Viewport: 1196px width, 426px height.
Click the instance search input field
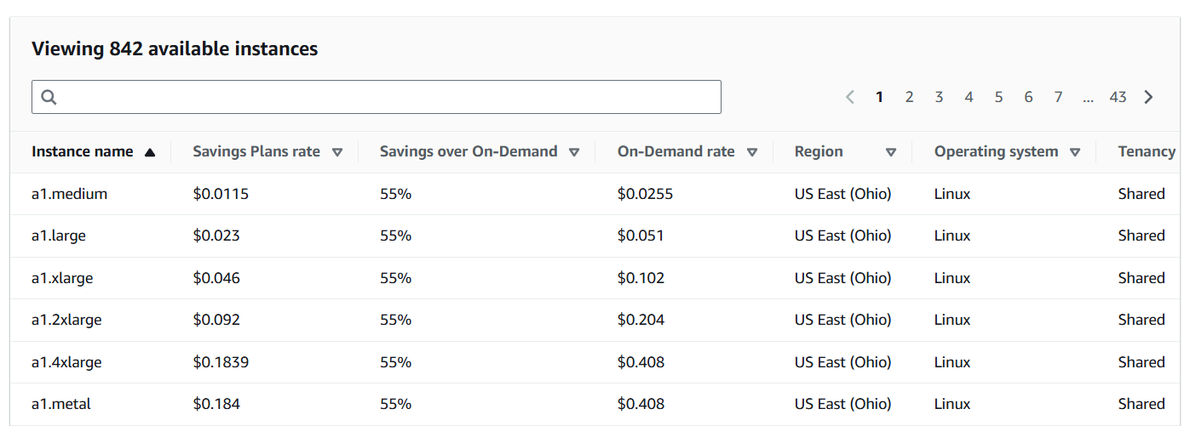tap(377, 97)
